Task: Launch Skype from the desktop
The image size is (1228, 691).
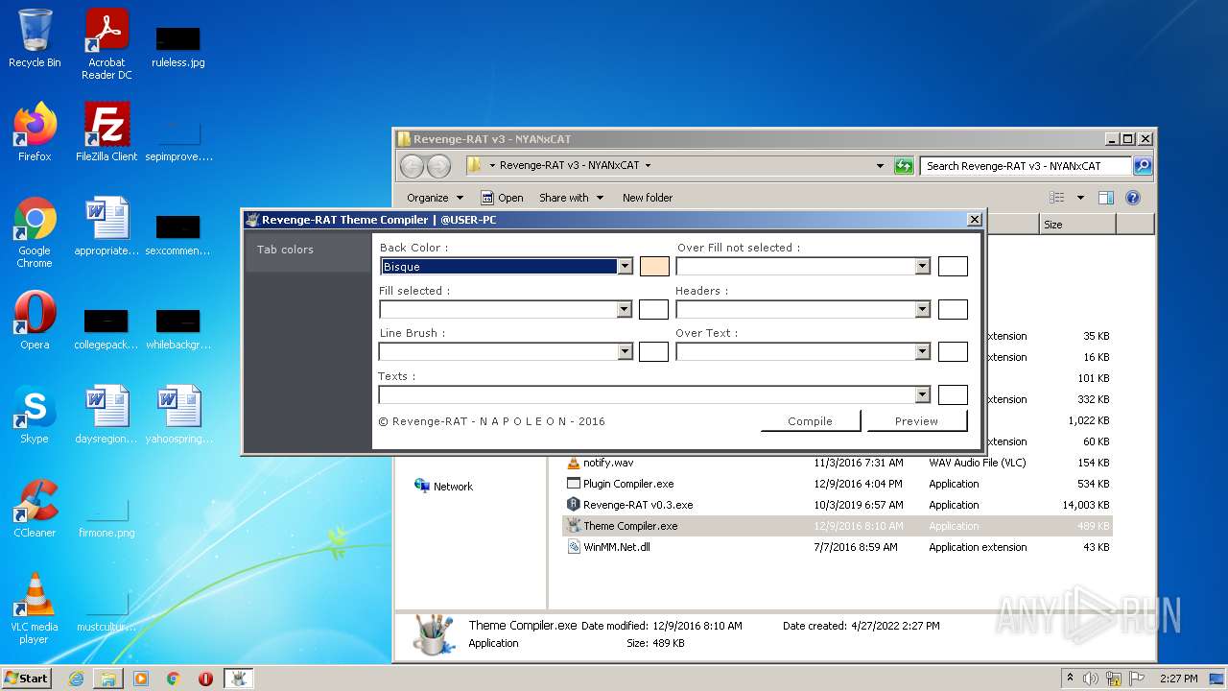Action: click(x=35, y=415)
